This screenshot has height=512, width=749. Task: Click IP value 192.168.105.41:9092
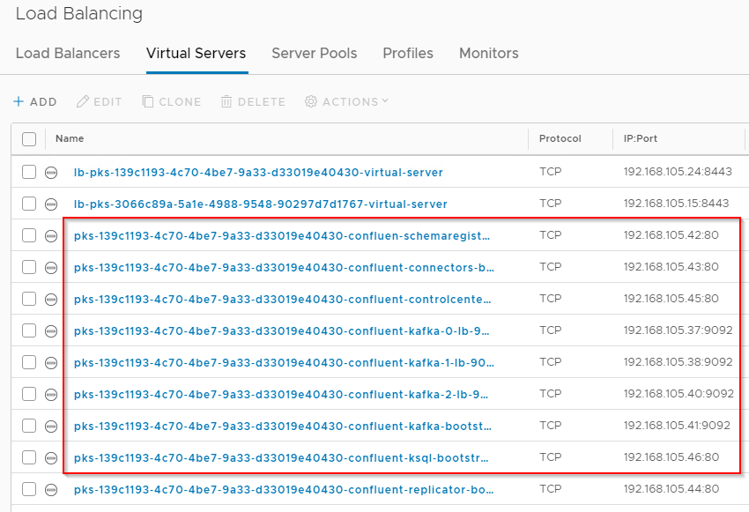tap(677, 425)
